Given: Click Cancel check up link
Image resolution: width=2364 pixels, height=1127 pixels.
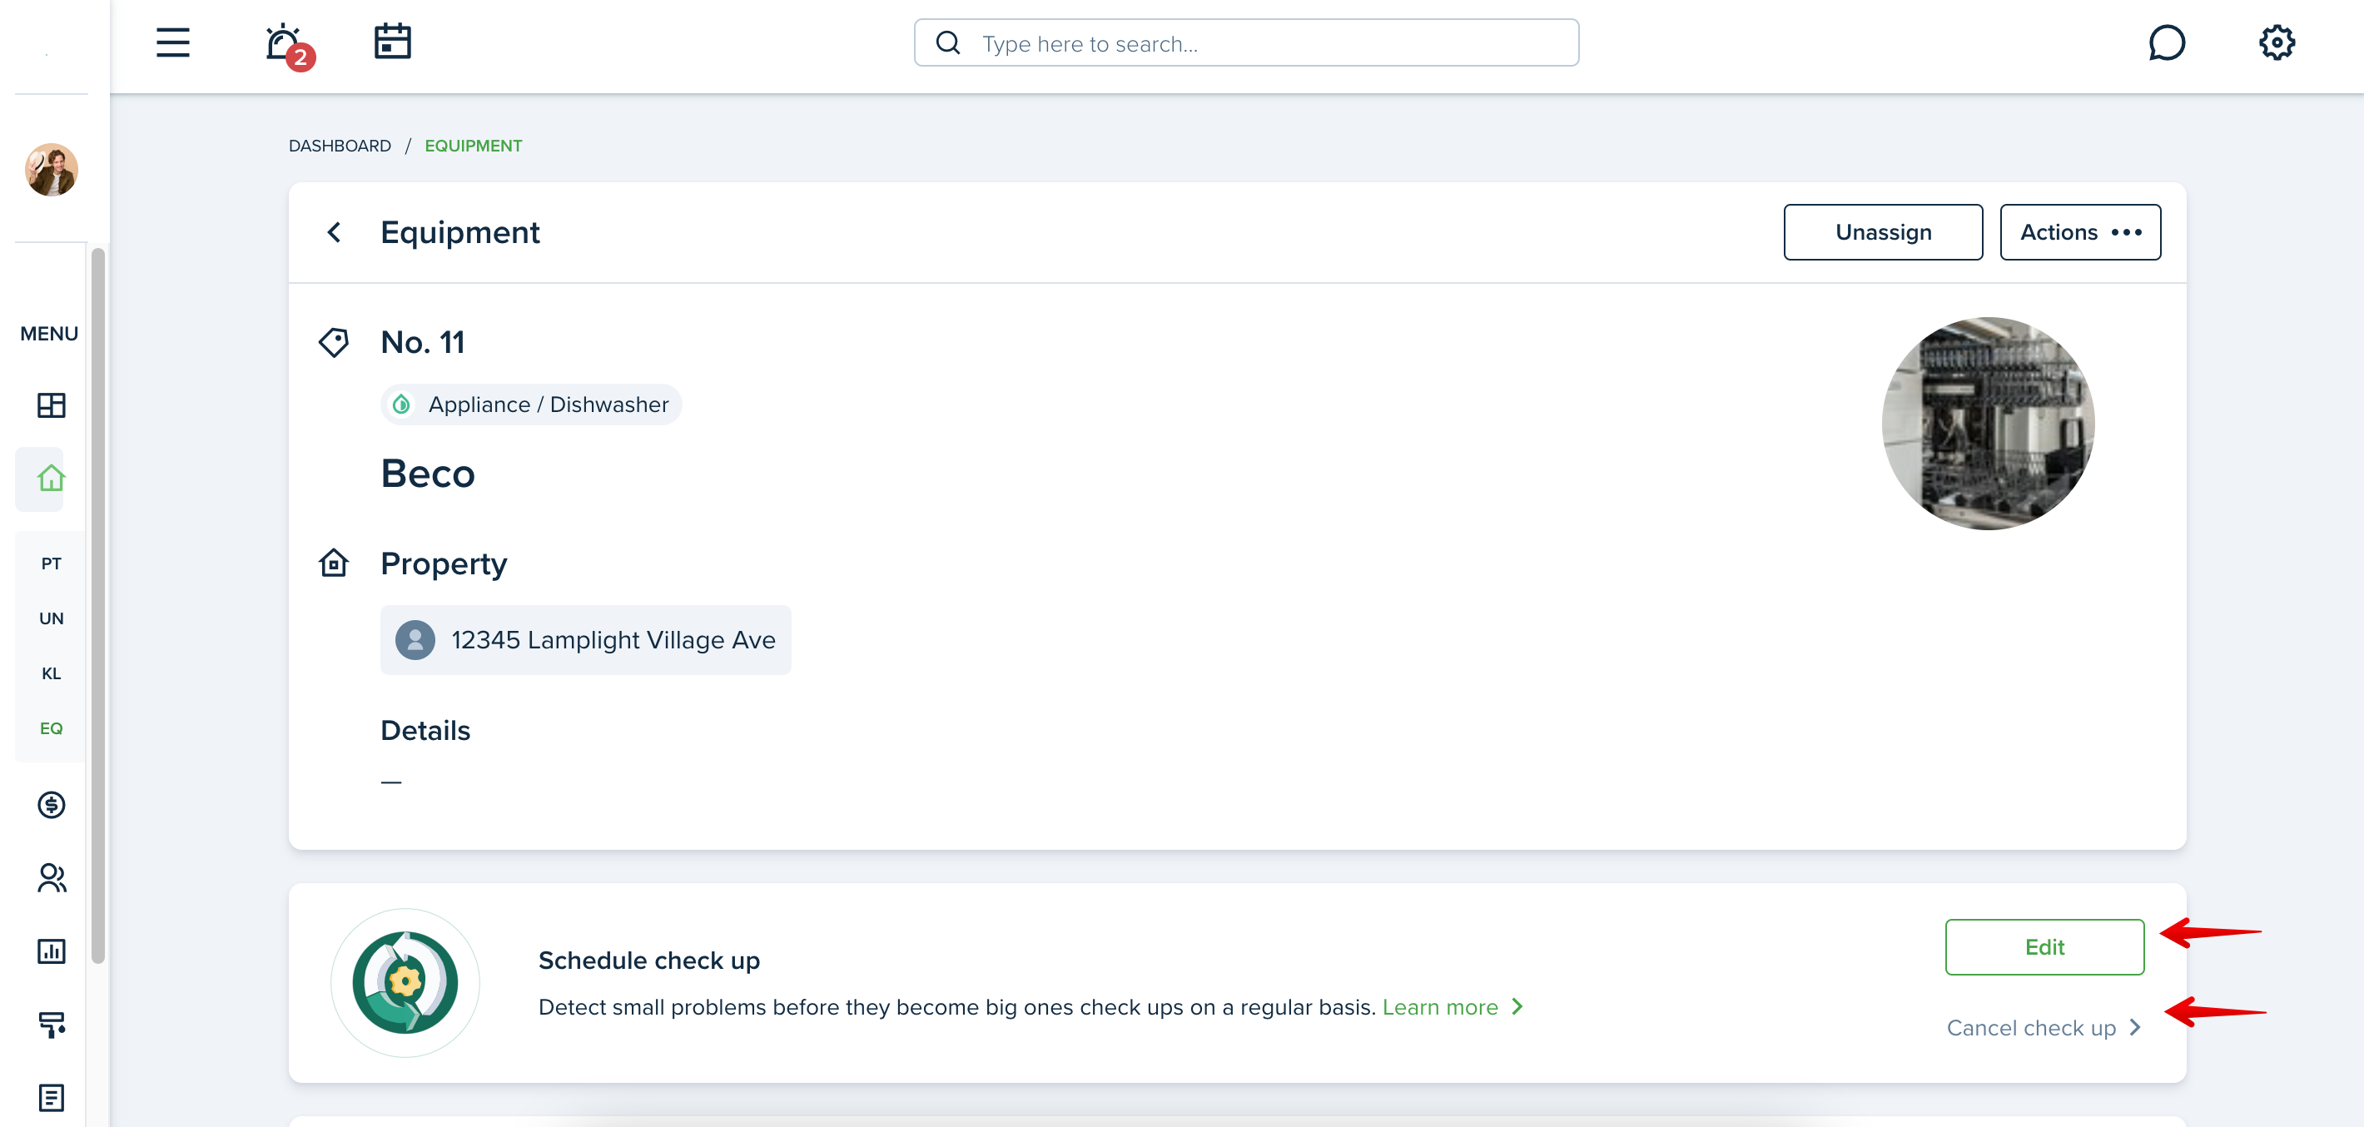Looking at the screenshot, I should click(2044, 1028).
